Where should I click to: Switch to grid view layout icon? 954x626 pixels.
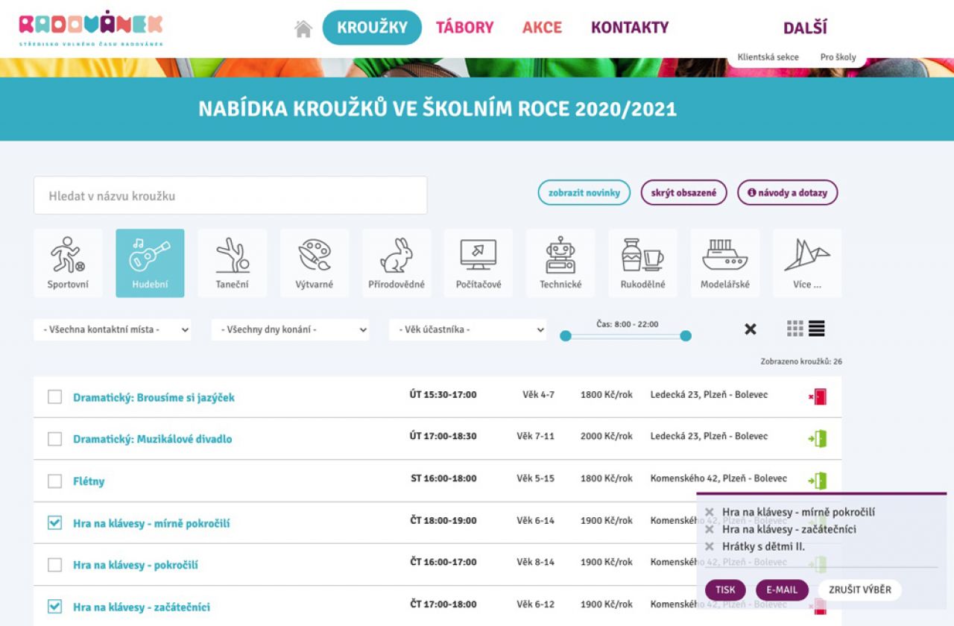[x=795, y=329]
